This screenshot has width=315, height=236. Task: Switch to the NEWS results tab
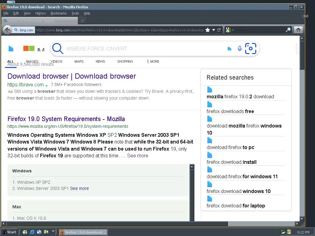100,61
